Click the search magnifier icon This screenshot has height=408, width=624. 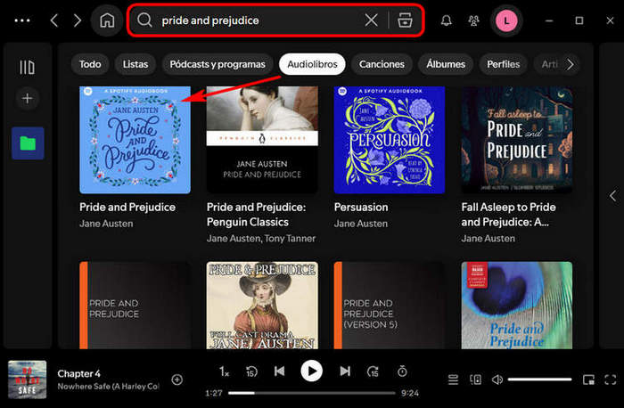pos(144,20)
